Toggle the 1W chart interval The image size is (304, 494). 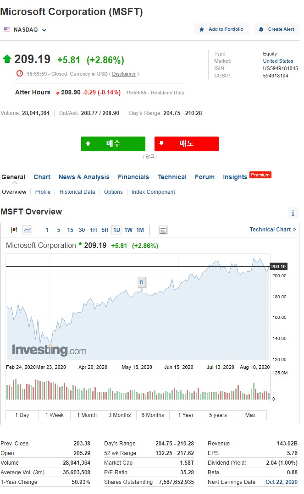[128, 230]
